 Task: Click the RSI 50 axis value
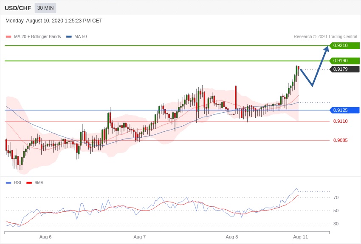pyautogui.click(x=336, y=211)
